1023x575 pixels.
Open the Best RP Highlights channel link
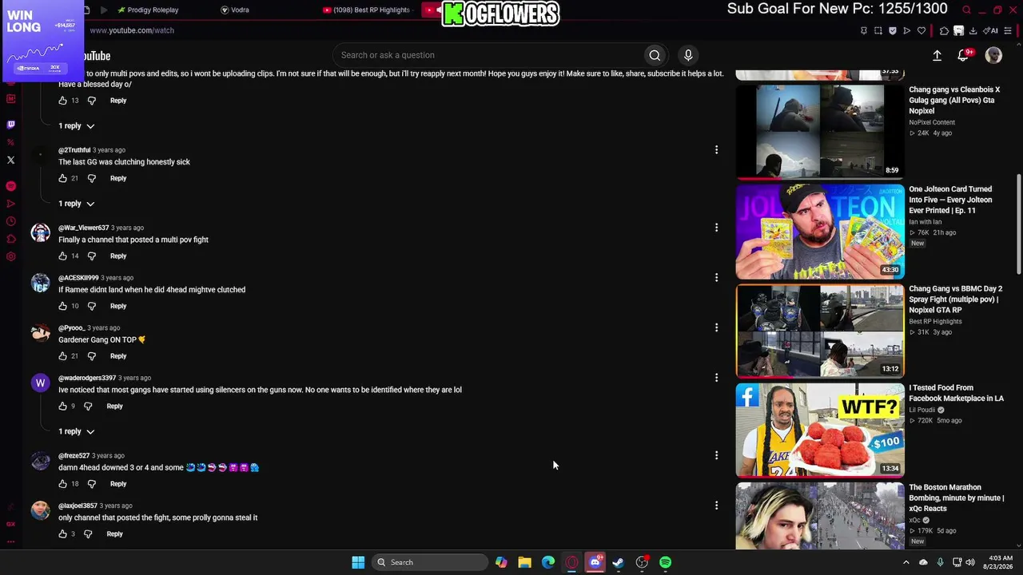pyautogui.click(x=935, y=321)
